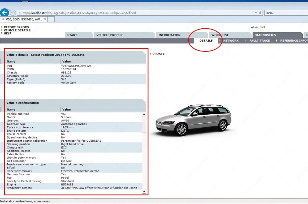This screenshot has width=308, height=204.
Task: Close the V50, 2005 browser tab
Action: pyautogui.click(x=45, y=19)
